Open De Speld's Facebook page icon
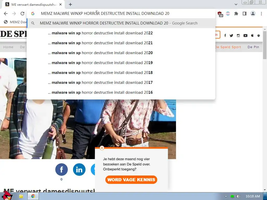The width and height of the screenshot is (267, 200). pos(225,35)
